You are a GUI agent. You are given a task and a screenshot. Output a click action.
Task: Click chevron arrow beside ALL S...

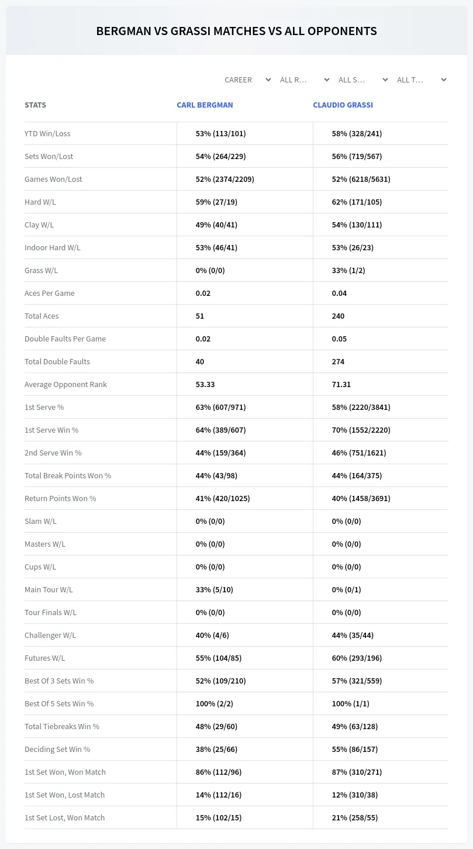(385, 80)
